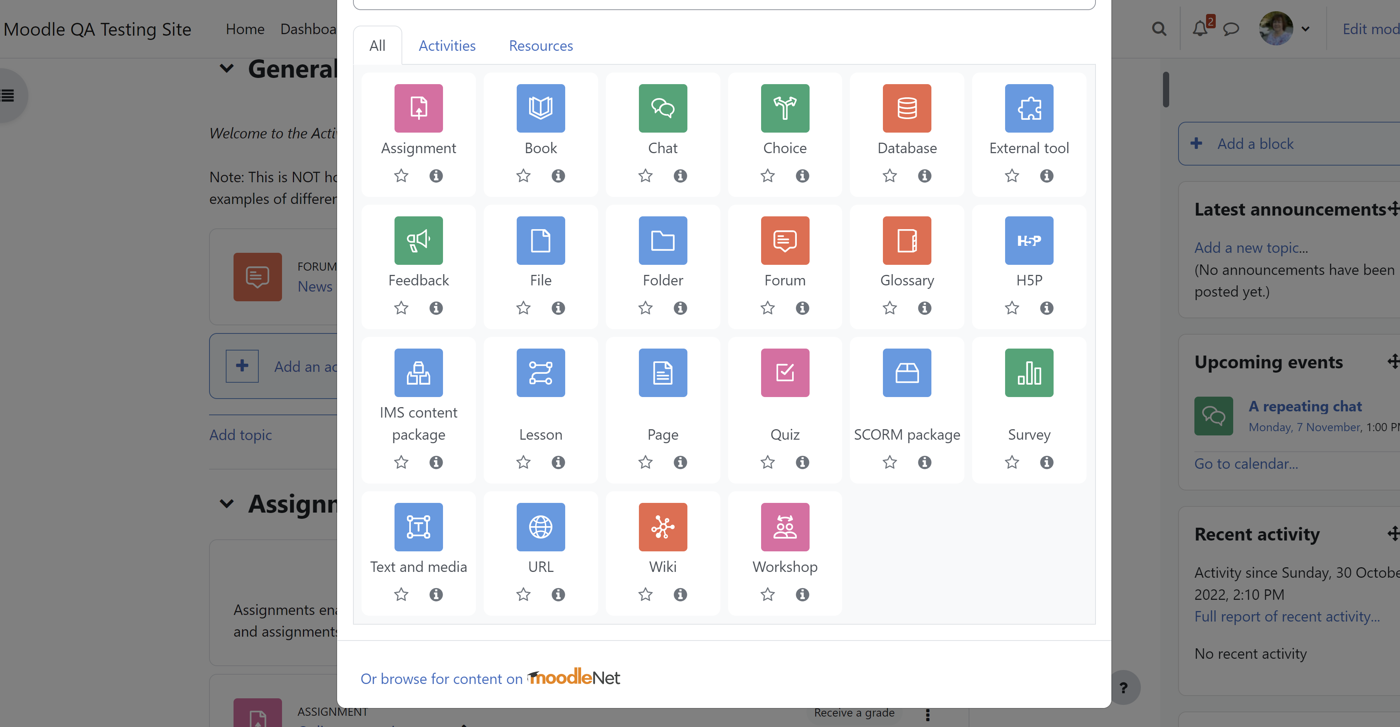The width and height of the screenshot is (1400, 727).
Task: Switch to the Resources tab
Action: tap(541, 46)
